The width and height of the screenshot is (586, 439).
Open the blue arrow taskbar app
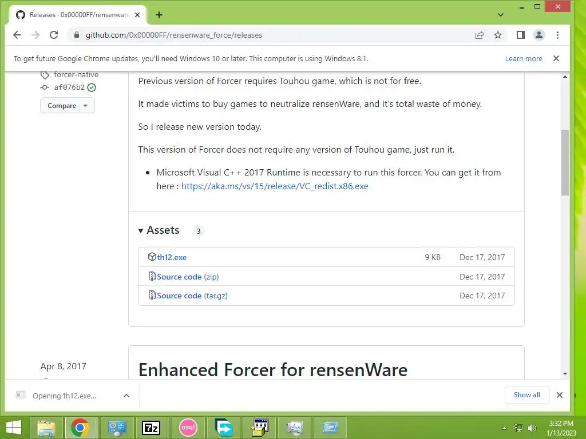click(224, 428)
